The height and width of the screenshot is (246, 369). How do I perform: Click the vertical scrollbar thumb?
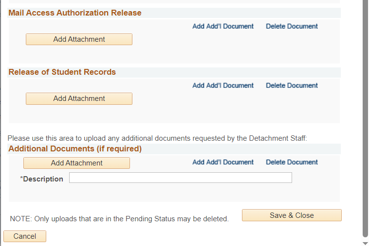[366, 116]
